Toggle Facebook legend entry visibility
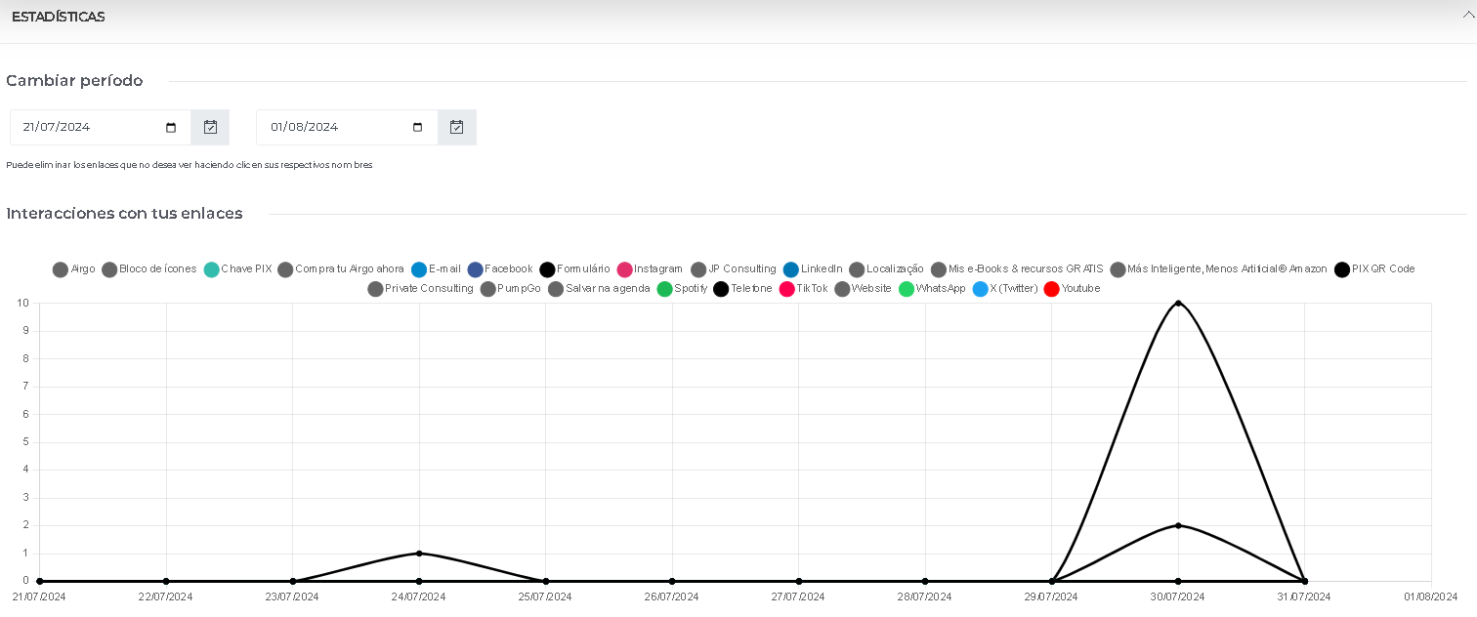The height and width of the screenshot is (617, 1477). click(500, 269)
